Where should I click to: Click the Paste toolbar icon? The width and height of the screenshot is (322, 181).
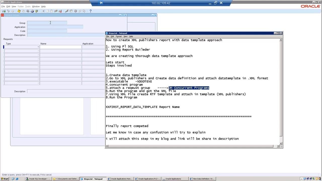[52, 11]
